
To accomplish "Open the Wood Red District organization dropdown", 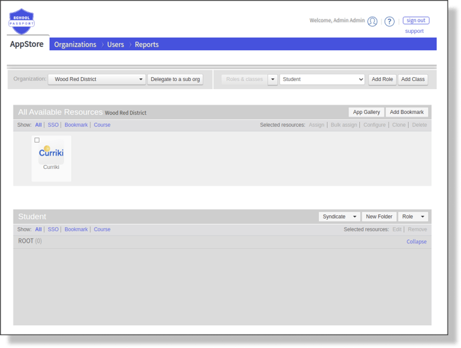I will pos(96,79).
